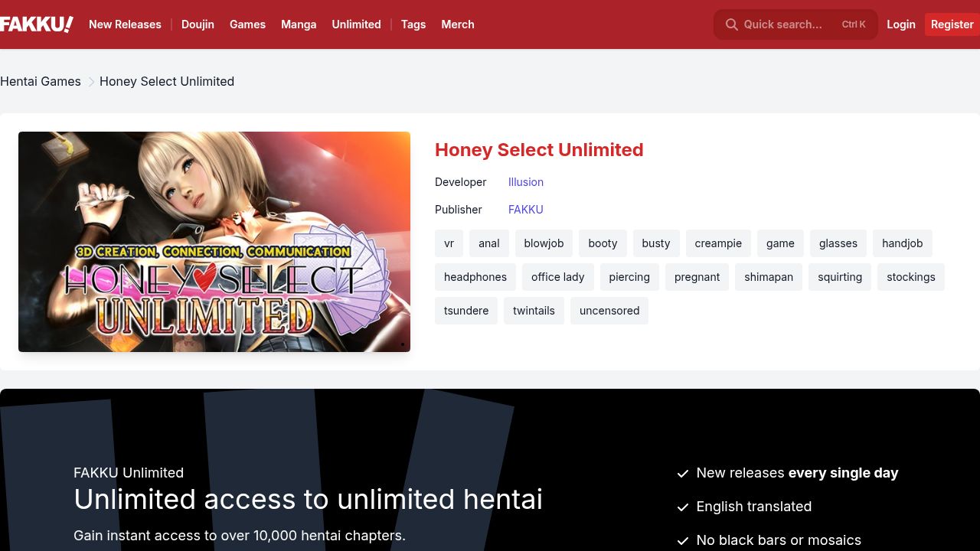980x551 pixels.
Task: Go back to the Hentai Games breadcrumb
Action: click(41, 81)
